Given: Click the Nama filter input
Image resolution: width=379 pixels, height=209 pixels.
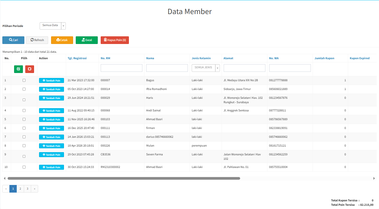Looking at the screenshot, I should [167, 68].
